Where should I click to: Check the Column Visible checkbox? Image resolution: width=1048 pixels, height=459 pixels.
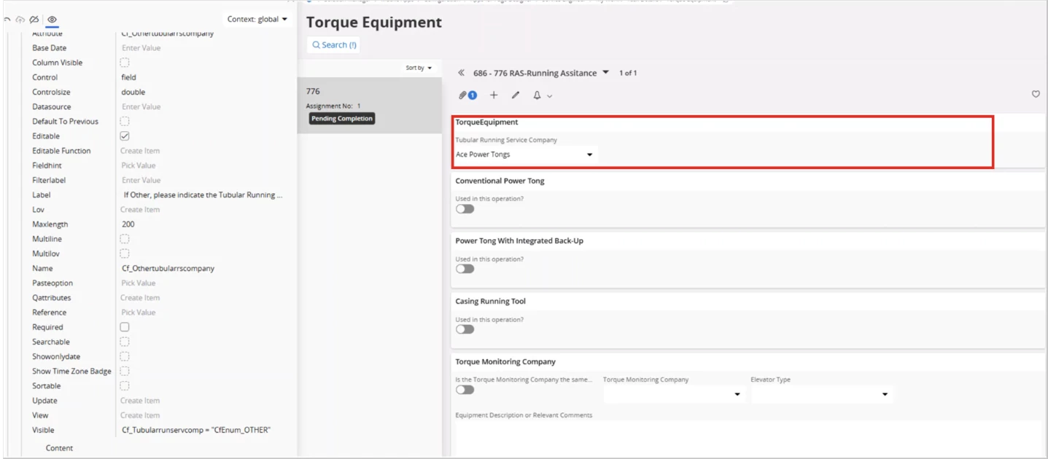pyautogui.click(x=125, y=63)
